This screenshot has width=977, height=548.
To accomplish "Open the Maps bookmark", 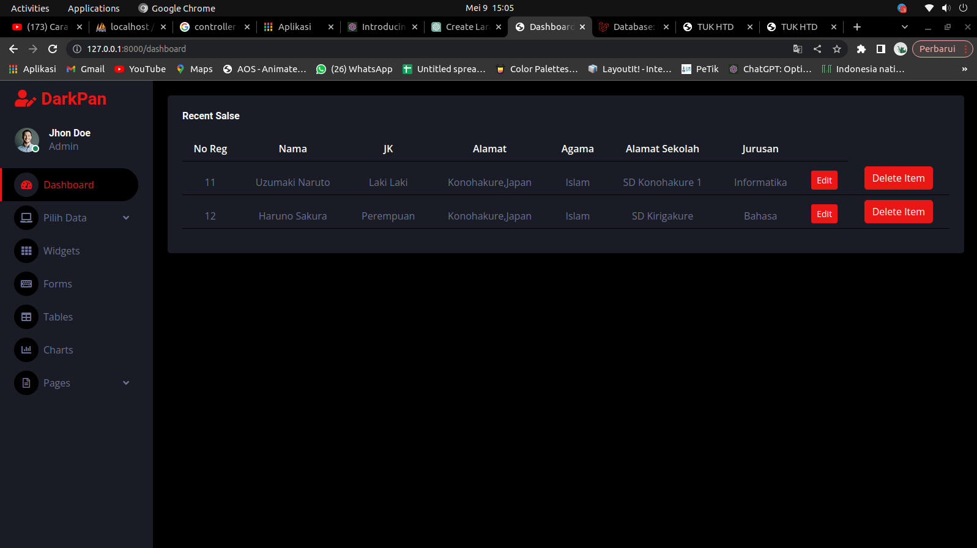I will point(195,69).
